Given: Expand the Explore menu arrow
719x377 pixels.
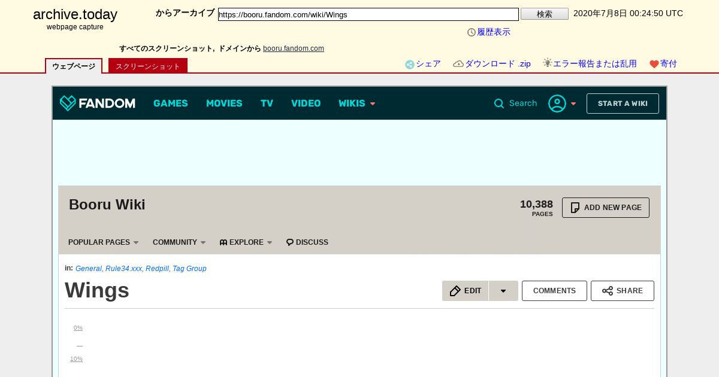Looking at the screenshot, I should point(270,242).
